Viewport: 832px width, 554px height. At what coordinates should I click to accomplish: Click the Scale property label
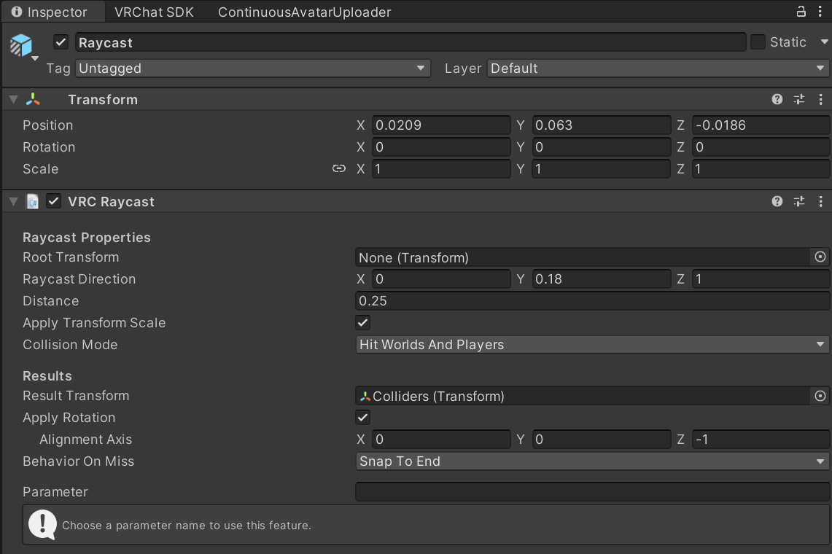[x=40, y=168]
